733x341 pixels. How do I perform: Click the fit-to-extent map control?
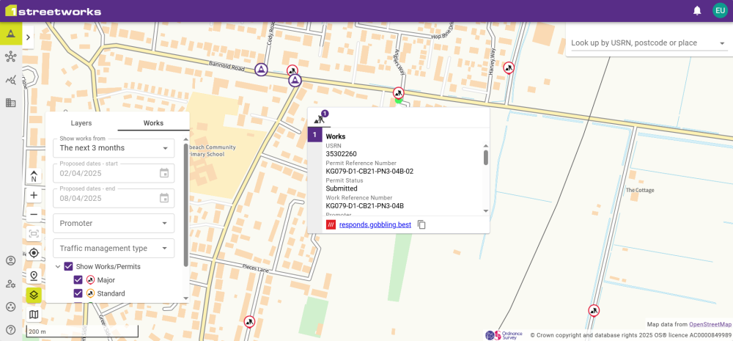tap(34, 234)
